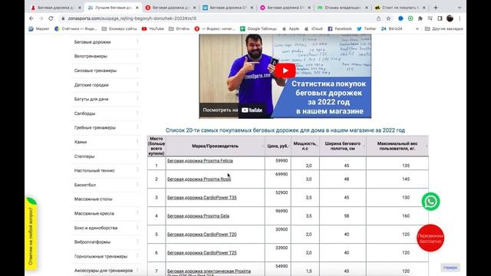
Task: Click the Наверх scroll-to-top button
Action: (x=450, y=268)
